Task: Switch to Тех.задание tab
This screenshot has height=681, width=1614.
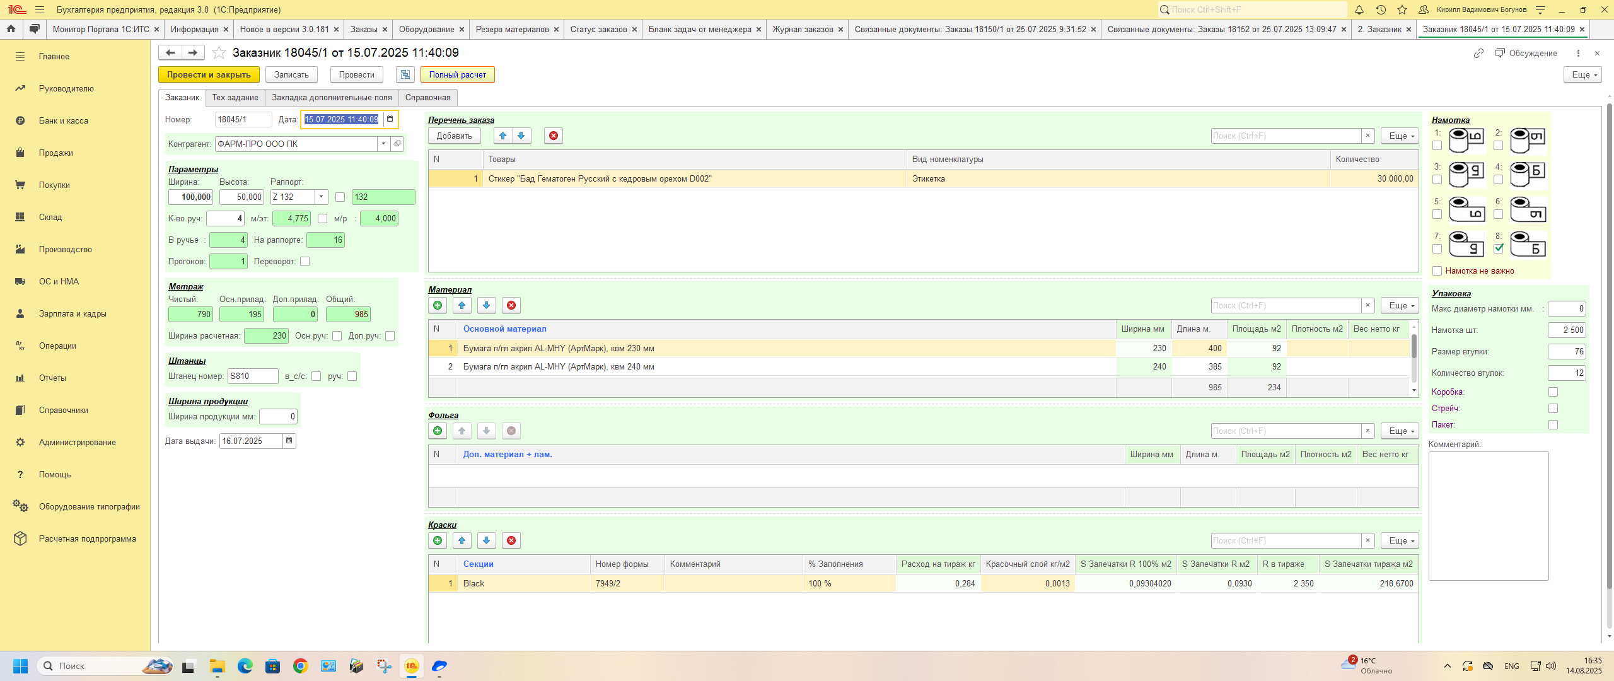Action: click(x=235, y=97)
